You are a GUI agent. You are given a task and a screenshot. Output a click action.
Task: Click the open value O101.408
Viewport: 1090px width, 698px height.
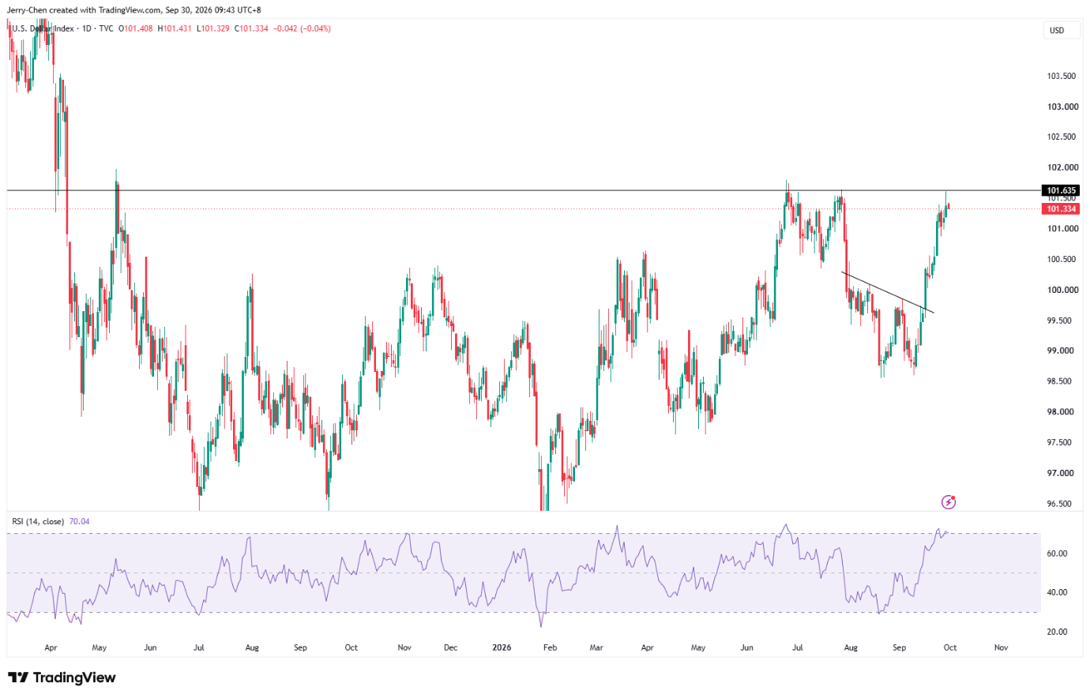(136, 28)
